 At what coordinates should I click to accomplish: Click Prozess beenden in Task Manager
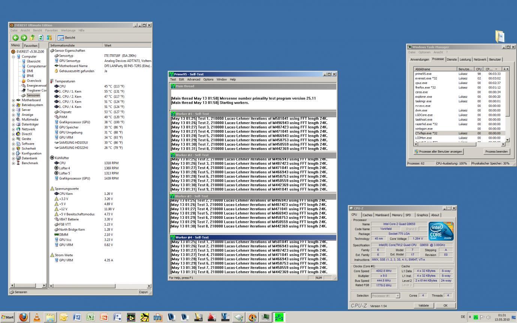[x=497, y=152]
